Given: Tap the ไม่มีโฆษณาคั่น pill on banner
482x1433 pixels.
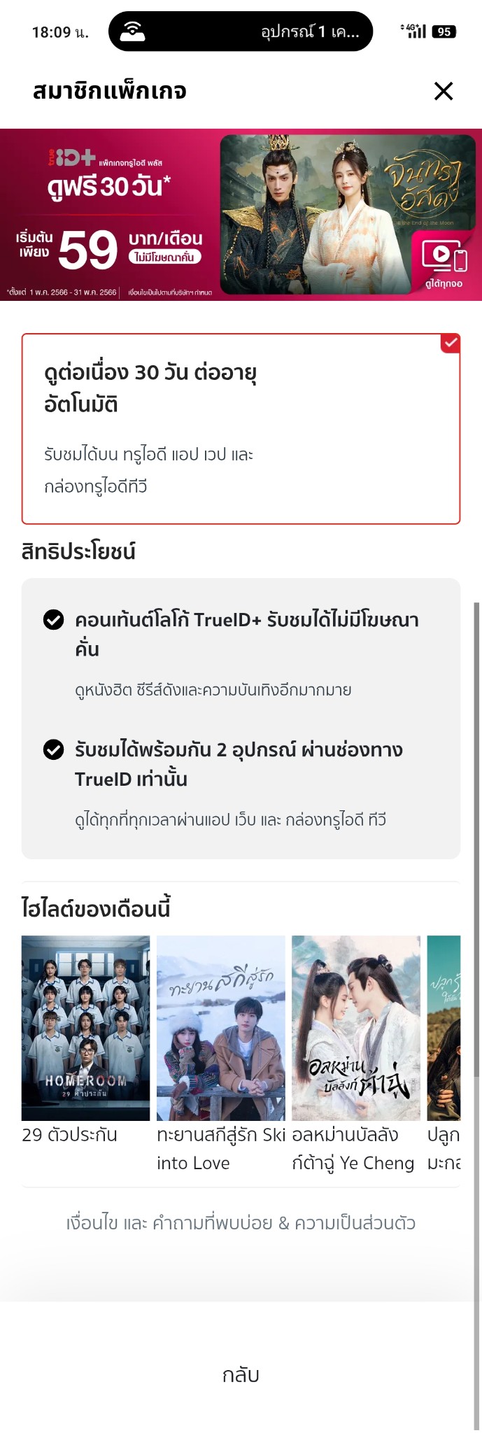Looking at the screenshot, I should click(x=164, y=257).
